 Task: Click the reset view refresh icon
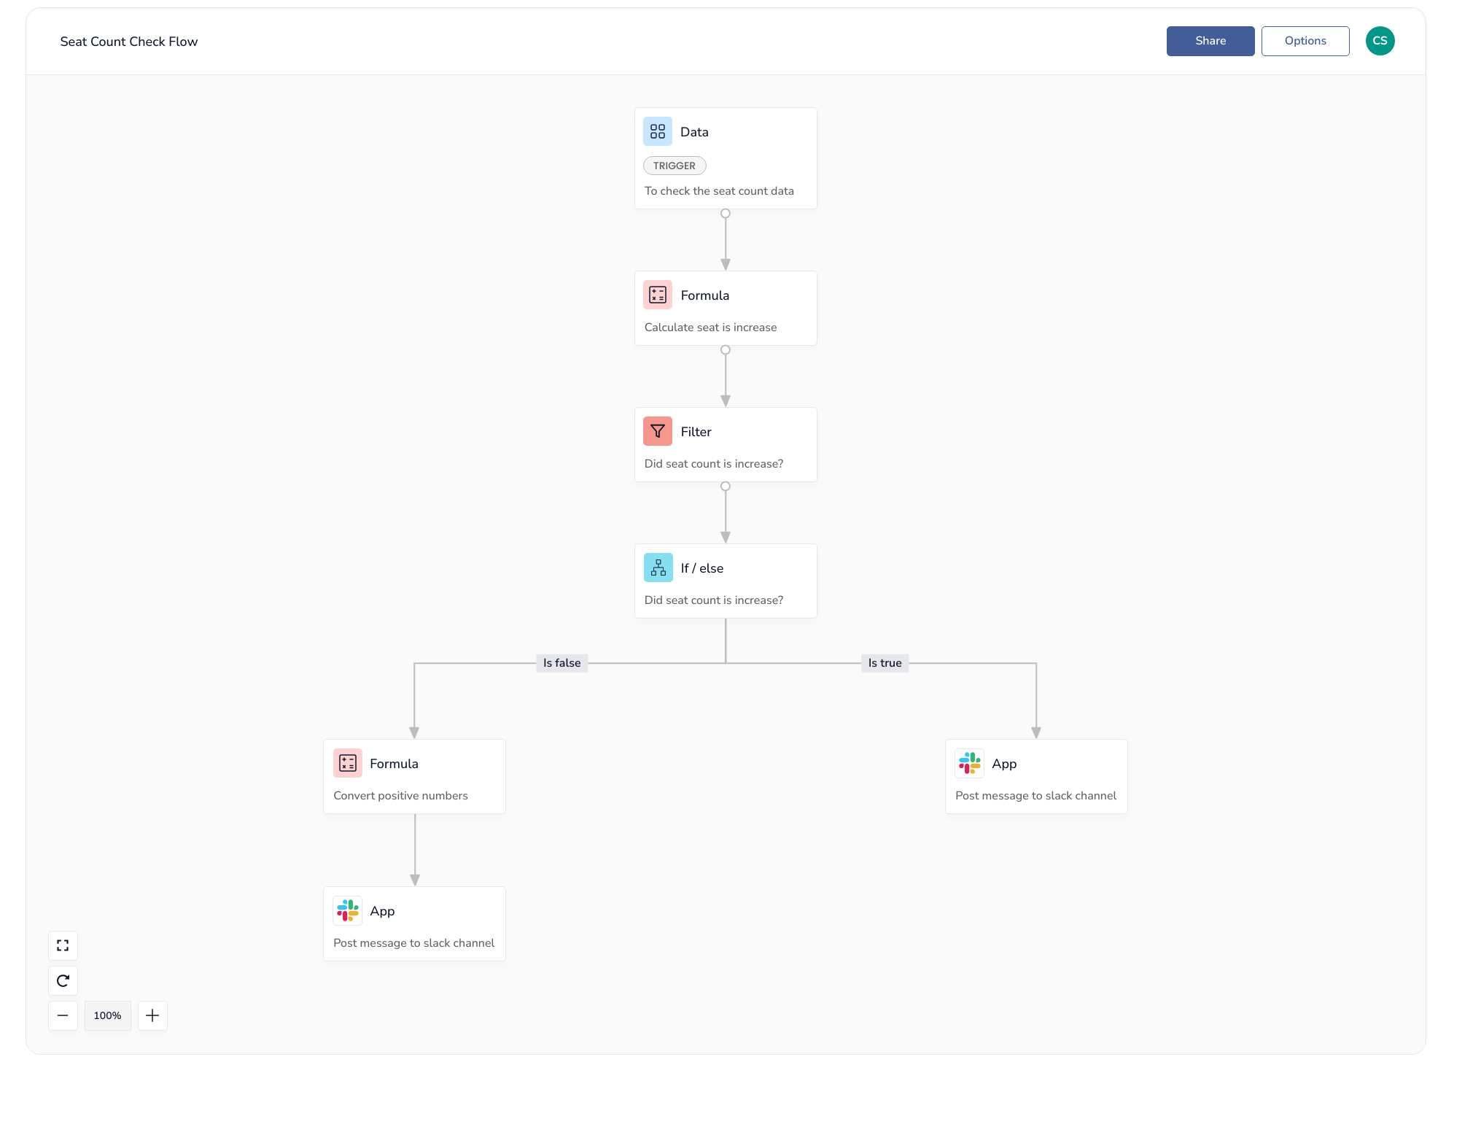point(63,980)
